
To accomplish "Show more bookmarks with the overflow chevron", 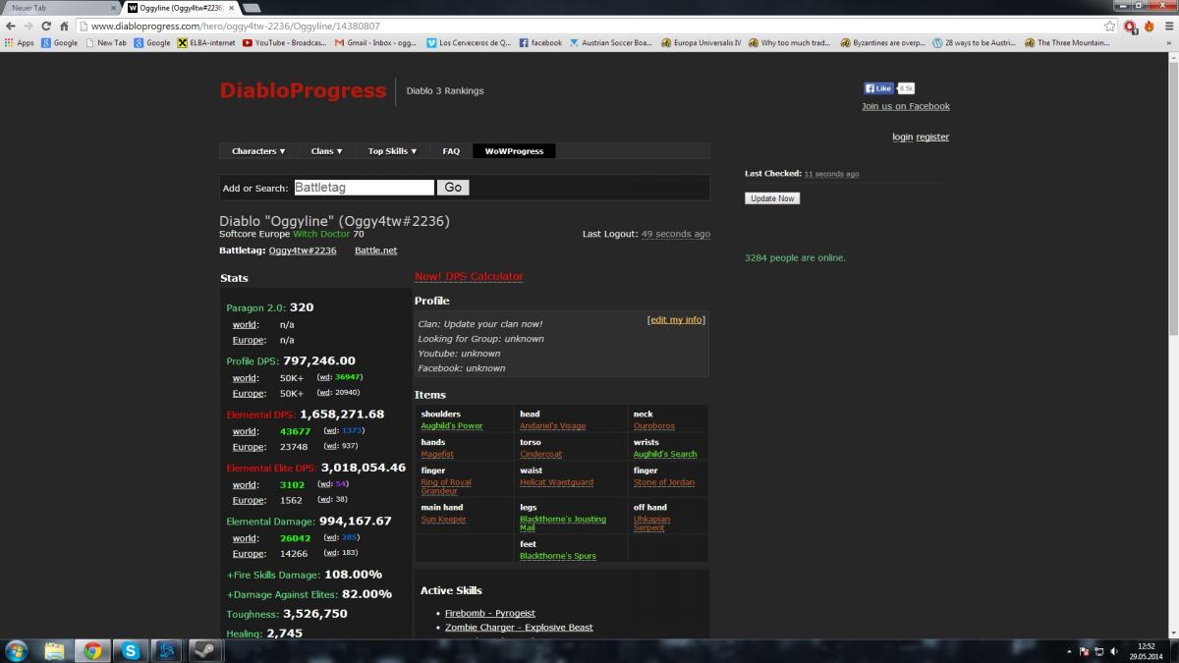I will (x=1170, y=43).
